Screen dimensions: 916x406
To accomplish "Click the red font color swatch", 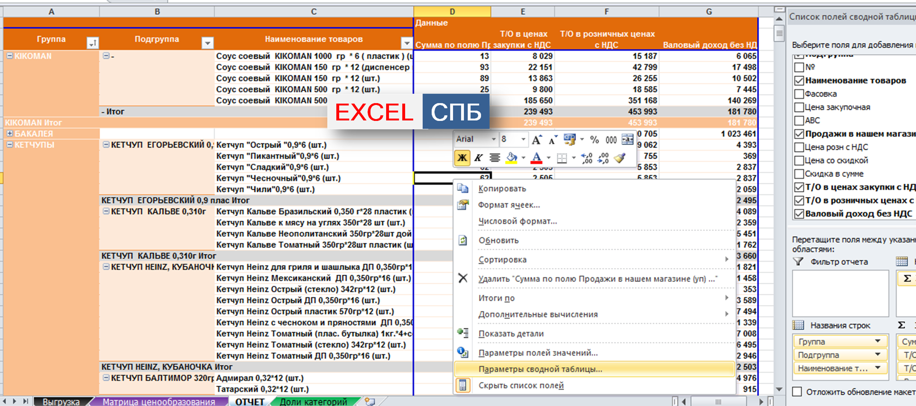I will 536,158.
